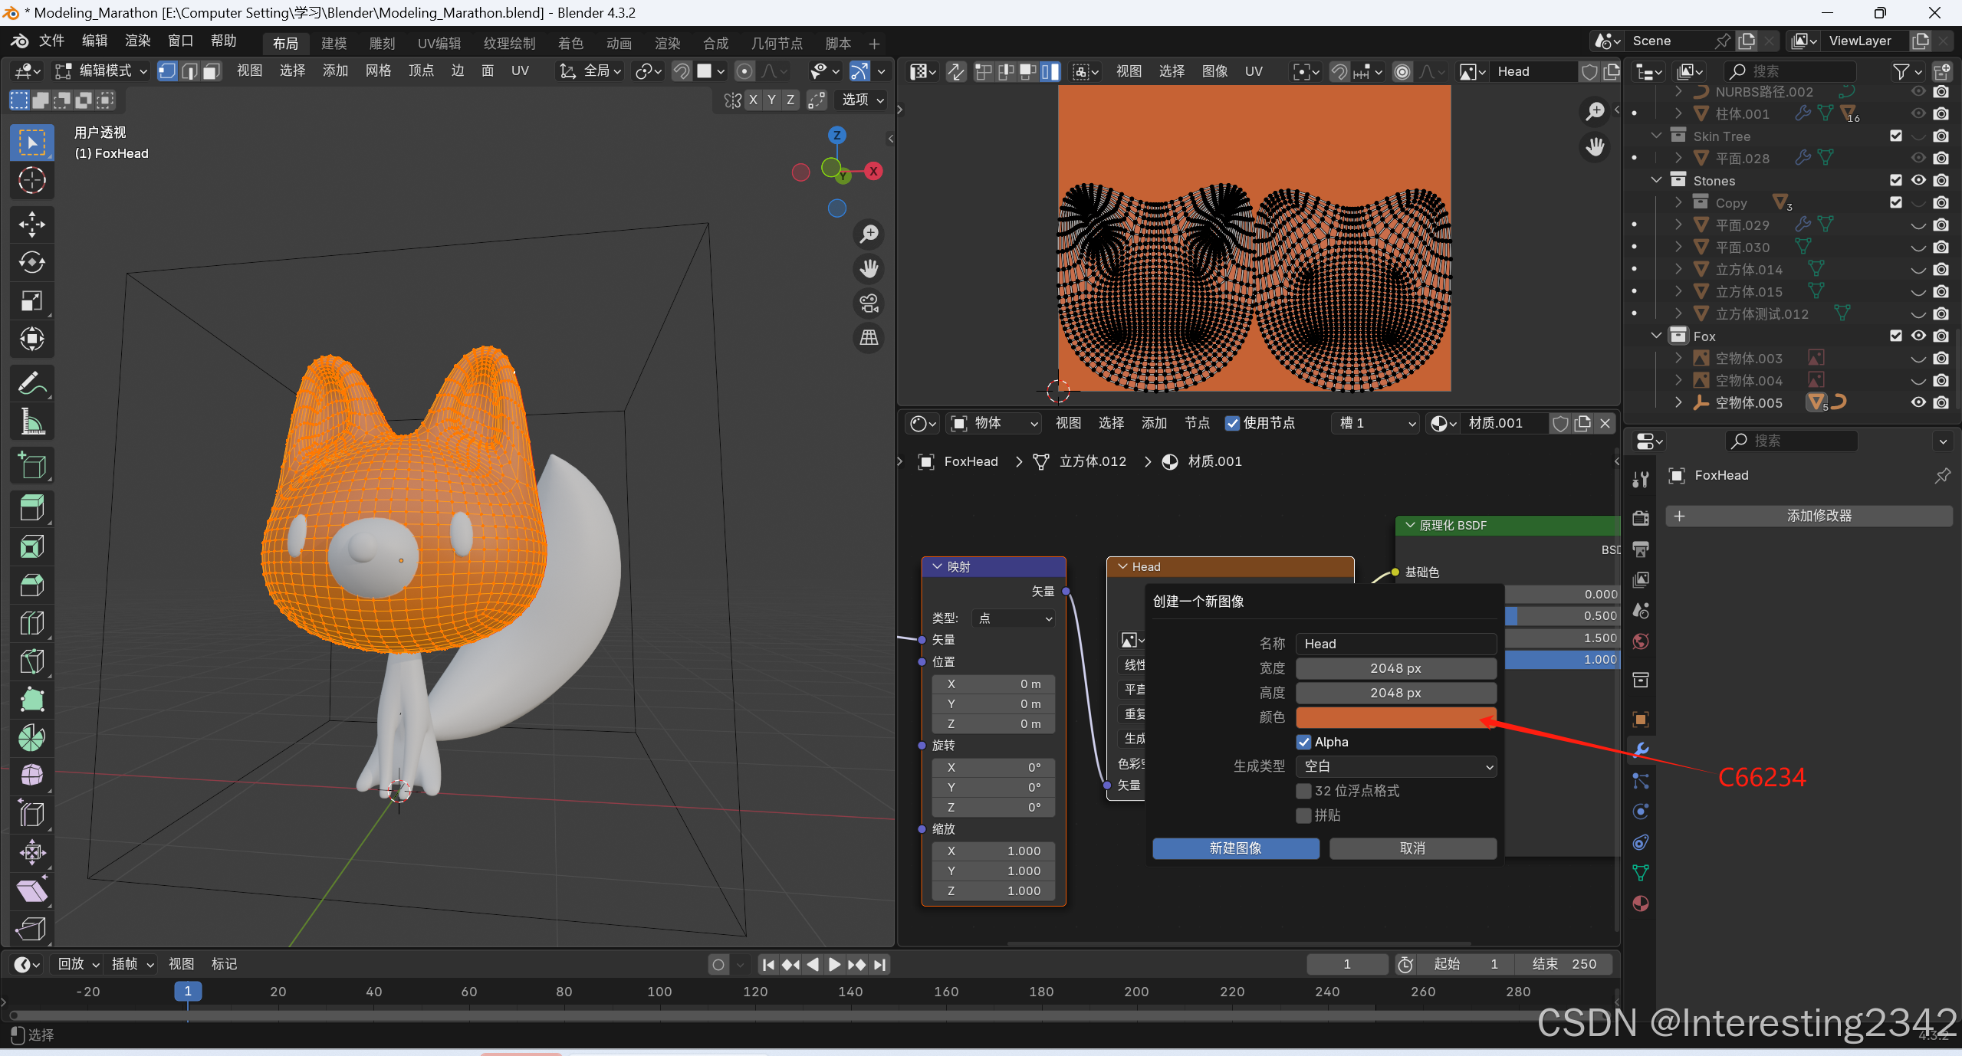Screen dimensions: 1962x1056
Task: Open the 编辑模式 mode dropdown
Action: pyautogui.click(x=101, y=71)
